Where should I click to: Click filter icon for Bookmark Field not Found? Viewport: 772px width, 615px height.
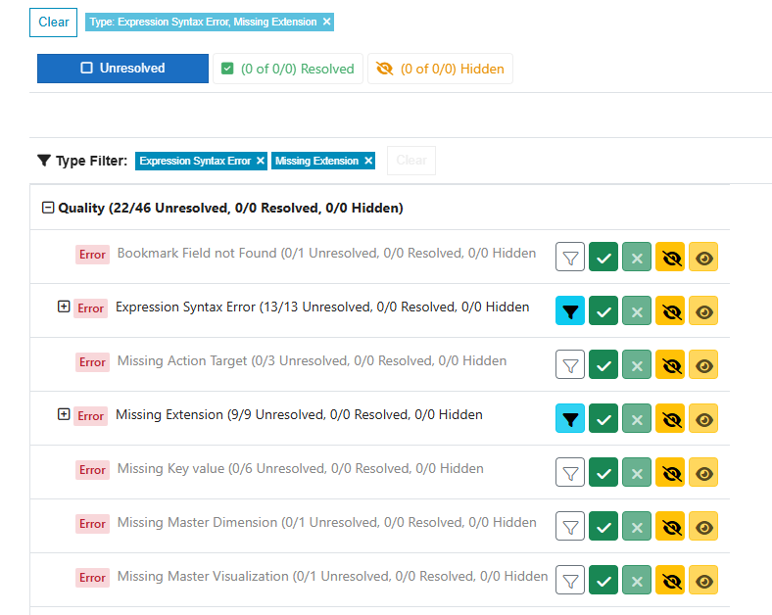tap(570, 257)
